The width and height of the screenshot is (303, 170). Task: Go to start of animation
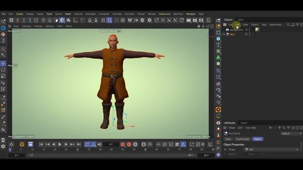(41, 144)
